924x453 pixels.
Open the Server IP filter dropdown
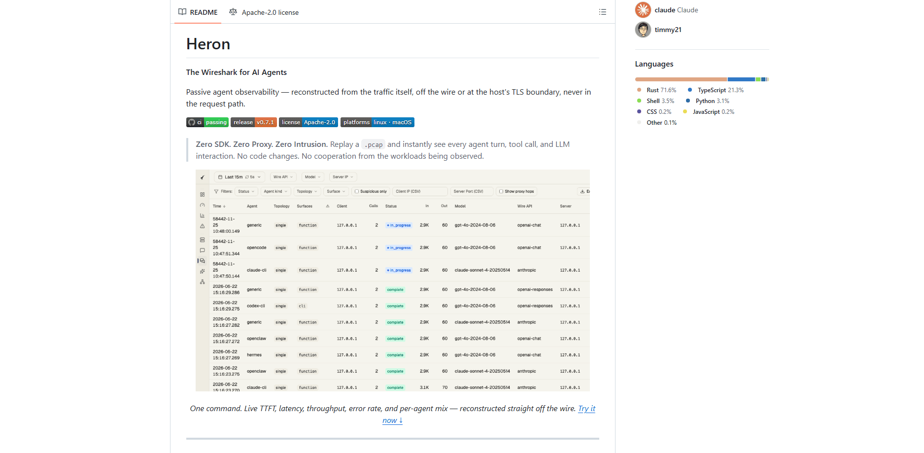[x=343, y=177]
